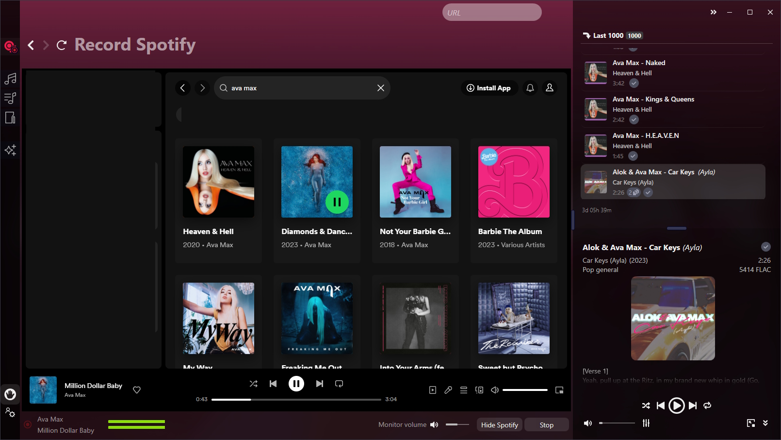This screenshot has height=440, width=781.
Task: Click the Car Keys album cover in details
Action: [673, 319]
